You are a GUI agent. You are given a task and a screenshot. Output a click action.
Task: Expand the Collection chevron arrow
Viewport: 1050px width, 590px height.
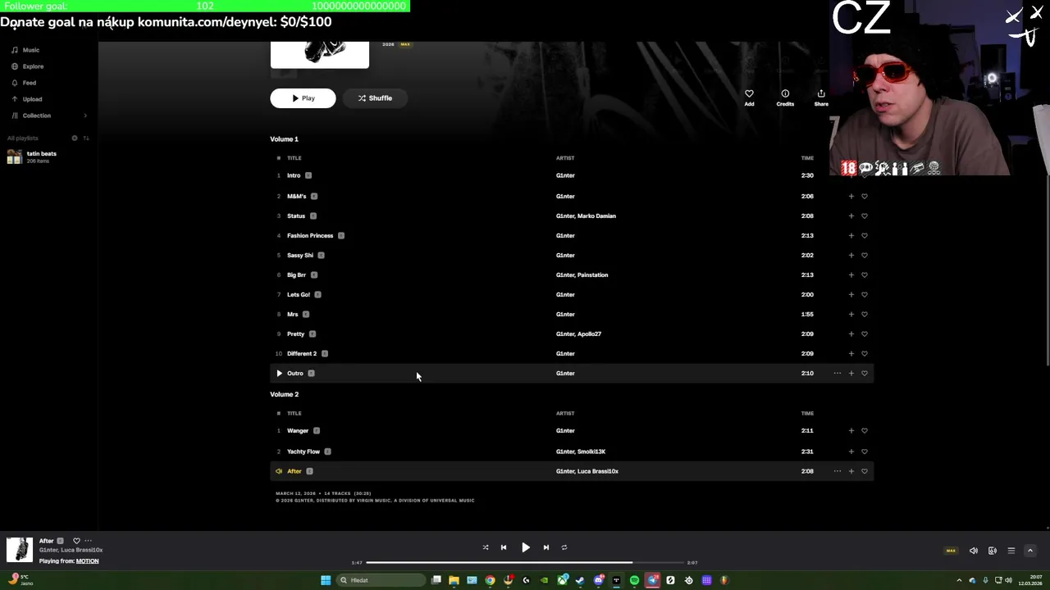point(85,116)
